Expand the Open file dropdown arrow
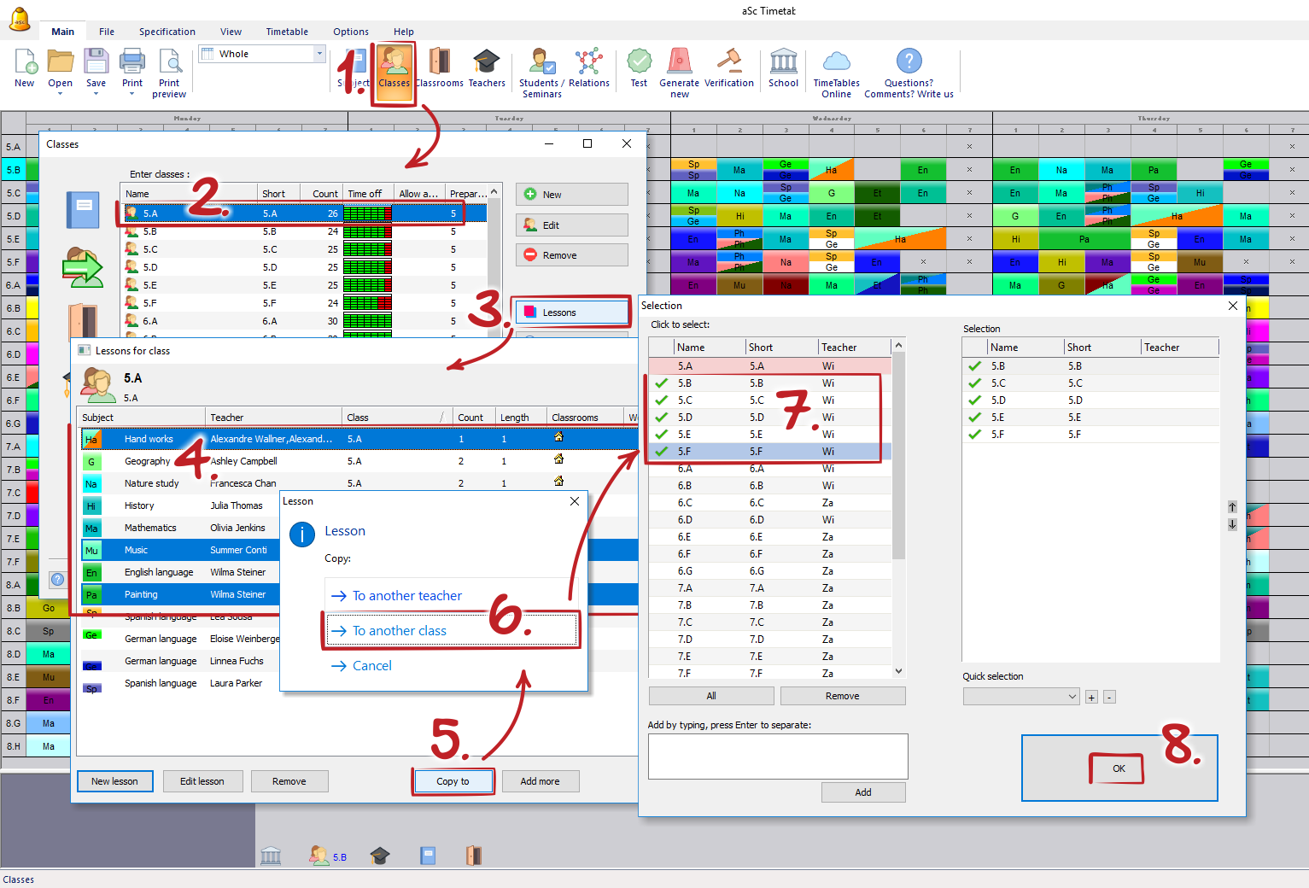This screenshot has width=1309, height=888. pyautogui.click(x=60, y=94)
